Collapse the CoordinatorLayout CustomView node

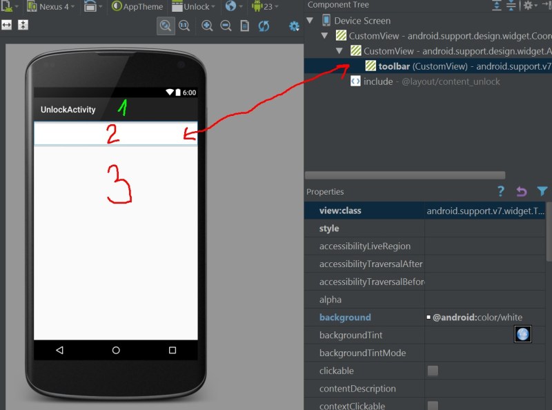pos(324,36)
